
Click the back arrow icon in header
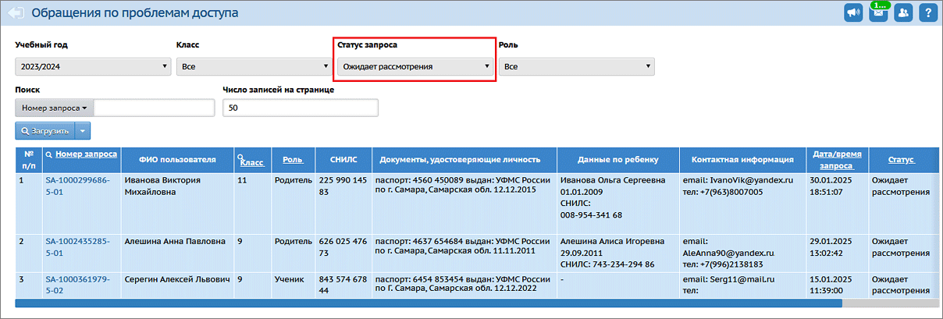pos(16,13)
